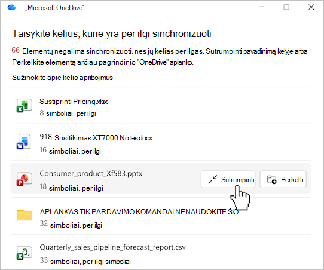
Task: Click the OneDrive cloud icon in title bar
Action: coord(11,7)
